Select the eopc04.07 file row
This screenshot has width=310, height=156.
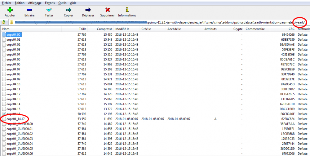coord(13,69)
